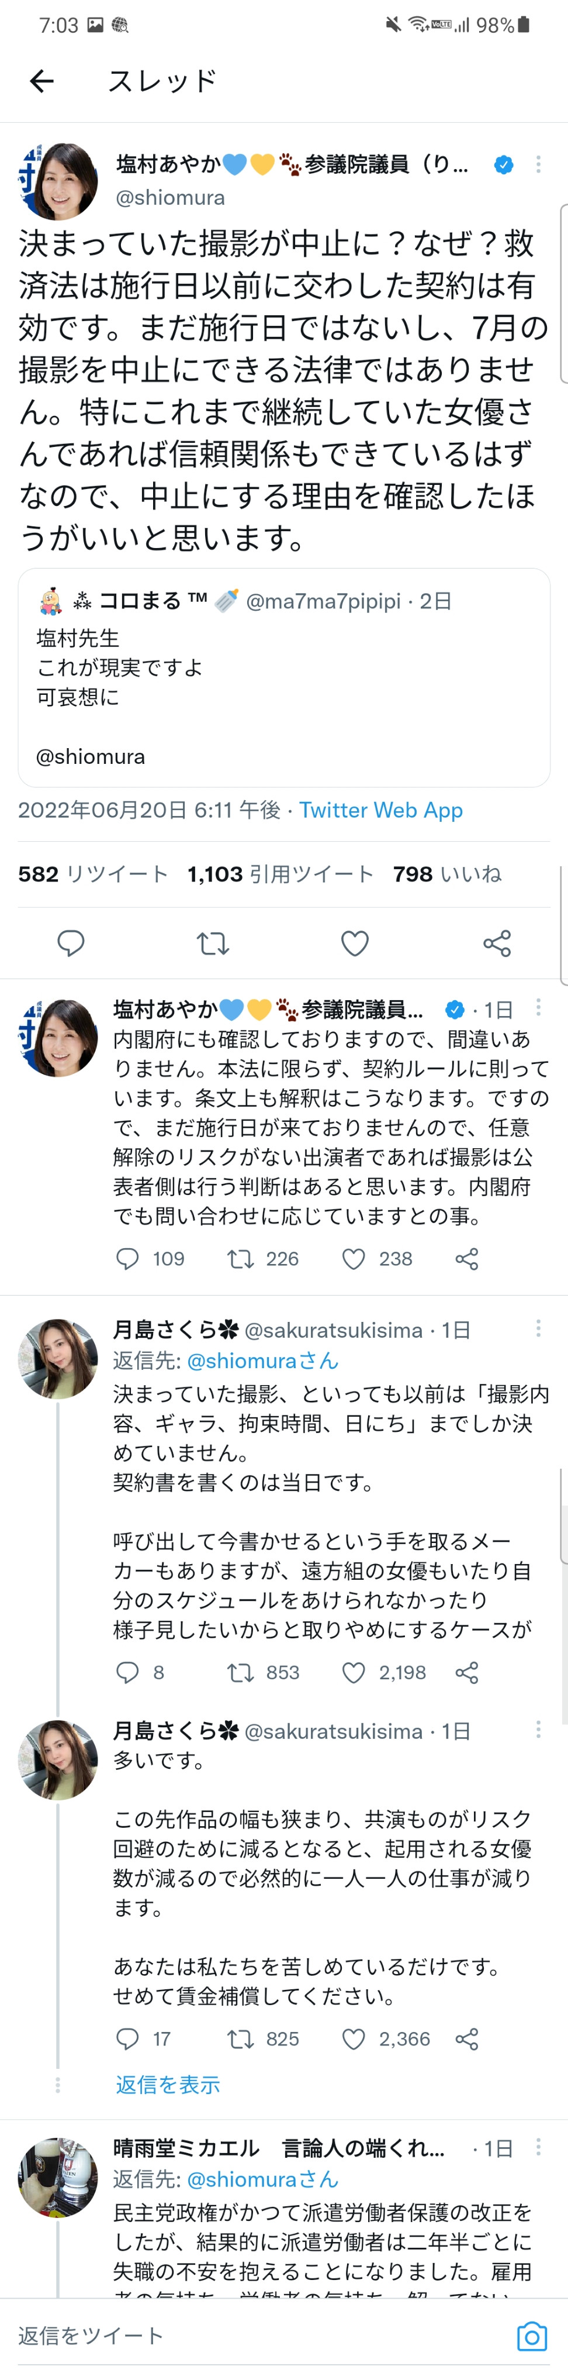Tap the back arrow in the header
568x2373 pixels.
(x=41, y=81)
